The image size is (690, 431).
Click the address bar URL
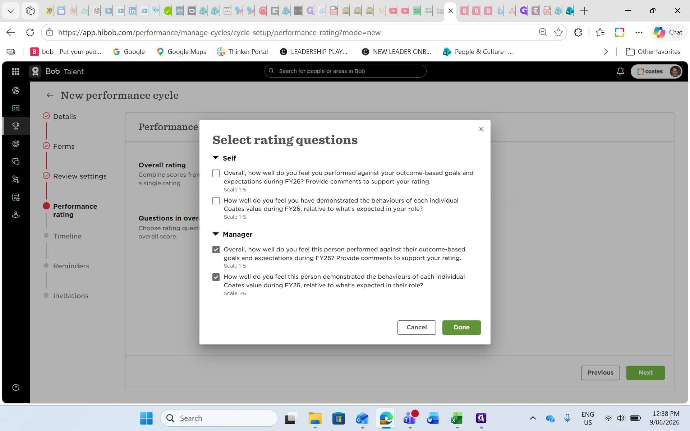pyautogui.click(x=219, y=33)
